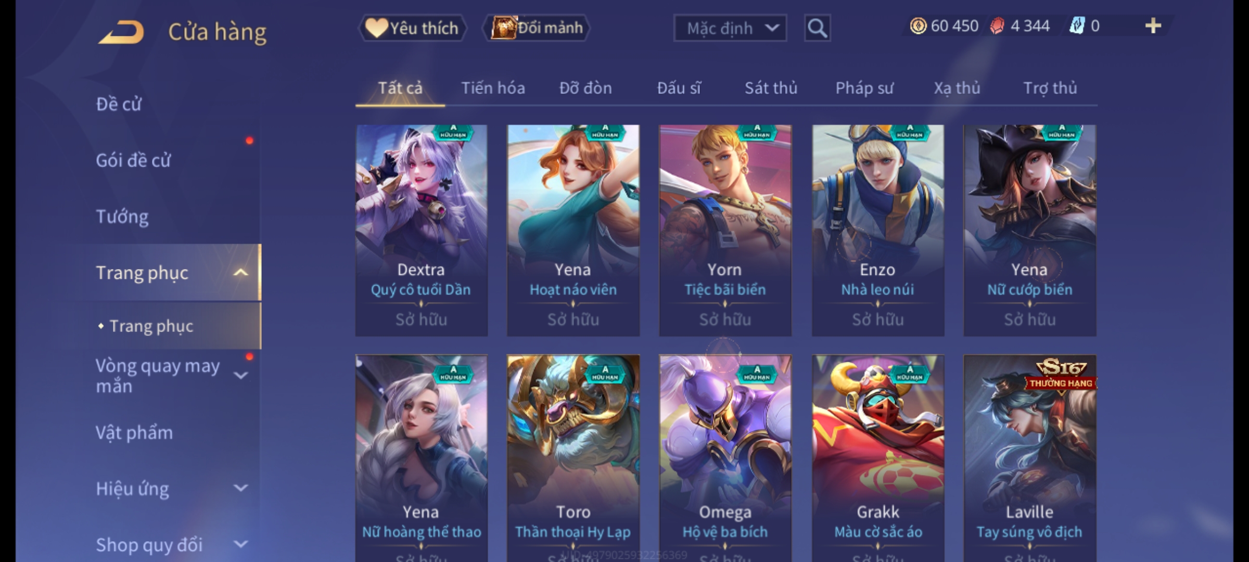Select Laville Tay súng vô địch skin
Image resolution: width=1249 pixels, height=562 pixels.
(x=1030, y=458)
